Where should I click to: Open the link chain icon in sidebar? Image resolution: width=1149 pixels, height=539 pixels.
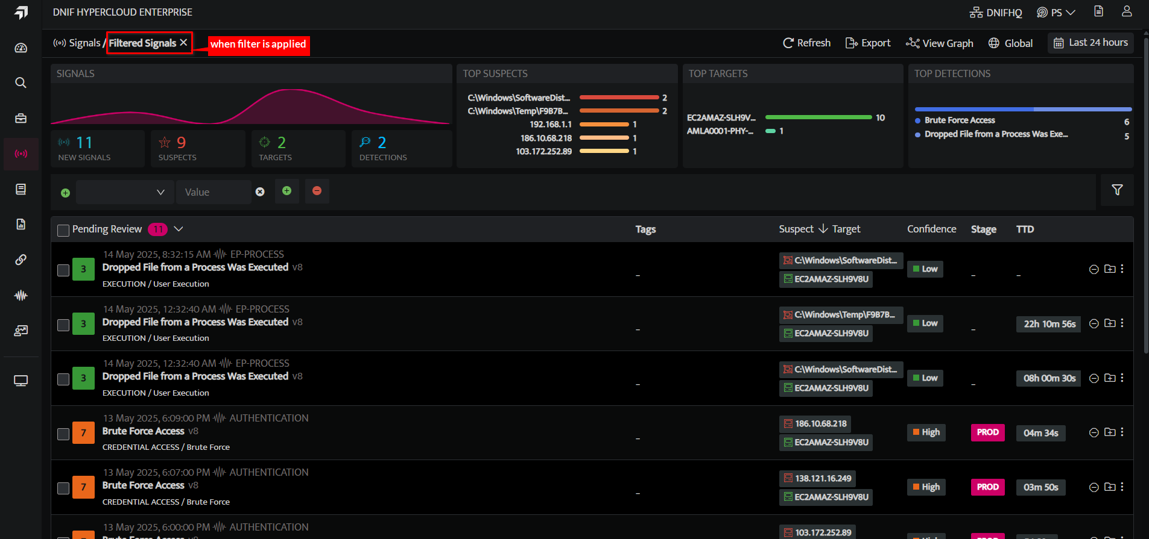(21, 260)
